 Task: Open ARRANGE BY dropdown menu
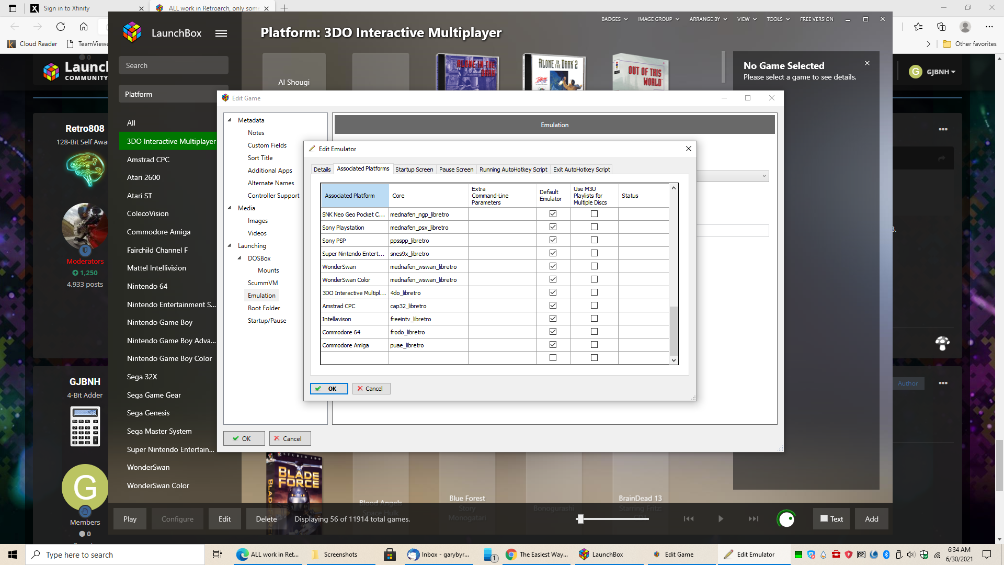[708, 19]
